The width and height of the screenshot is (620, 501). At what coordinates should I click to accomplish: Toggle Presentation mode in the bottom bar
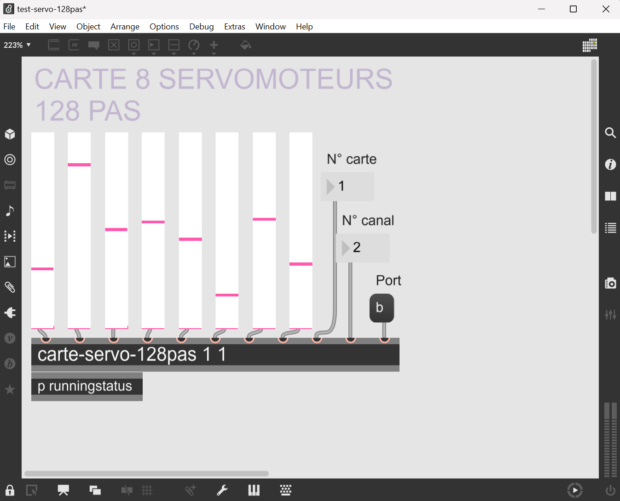click(64, 490)
